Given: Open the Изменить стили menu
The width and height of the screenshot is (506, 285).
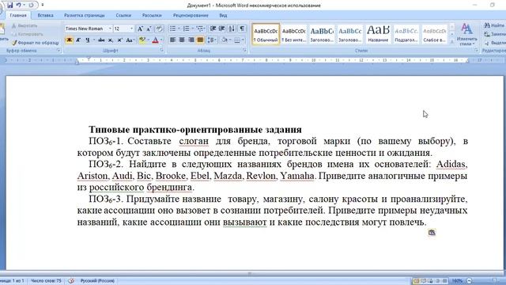Looking at the screenshot, I should coord(466,34).
